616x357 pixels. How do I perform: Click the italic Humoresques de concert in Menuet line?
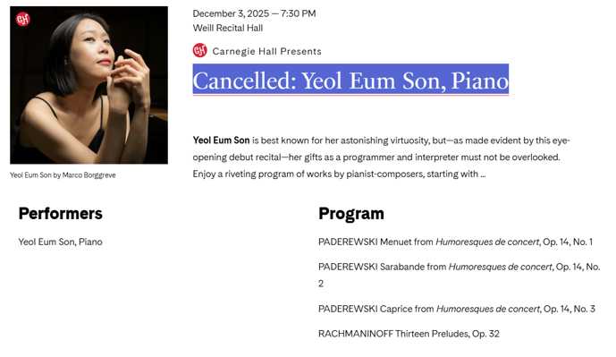tap(487, 242)
